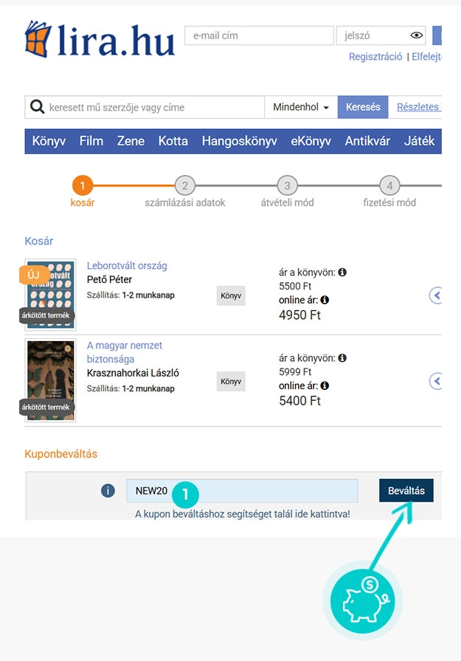Open Leborotvált ország title link
The image size is (461, 661).
point(127,265)
